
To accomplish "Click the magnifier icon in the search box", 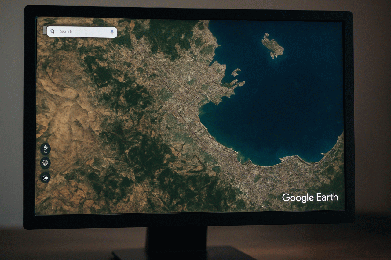I will pos(53,31).
